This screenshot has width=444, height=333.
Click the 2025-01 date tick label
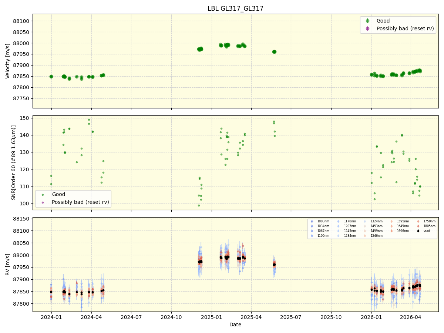pos(212,317)
